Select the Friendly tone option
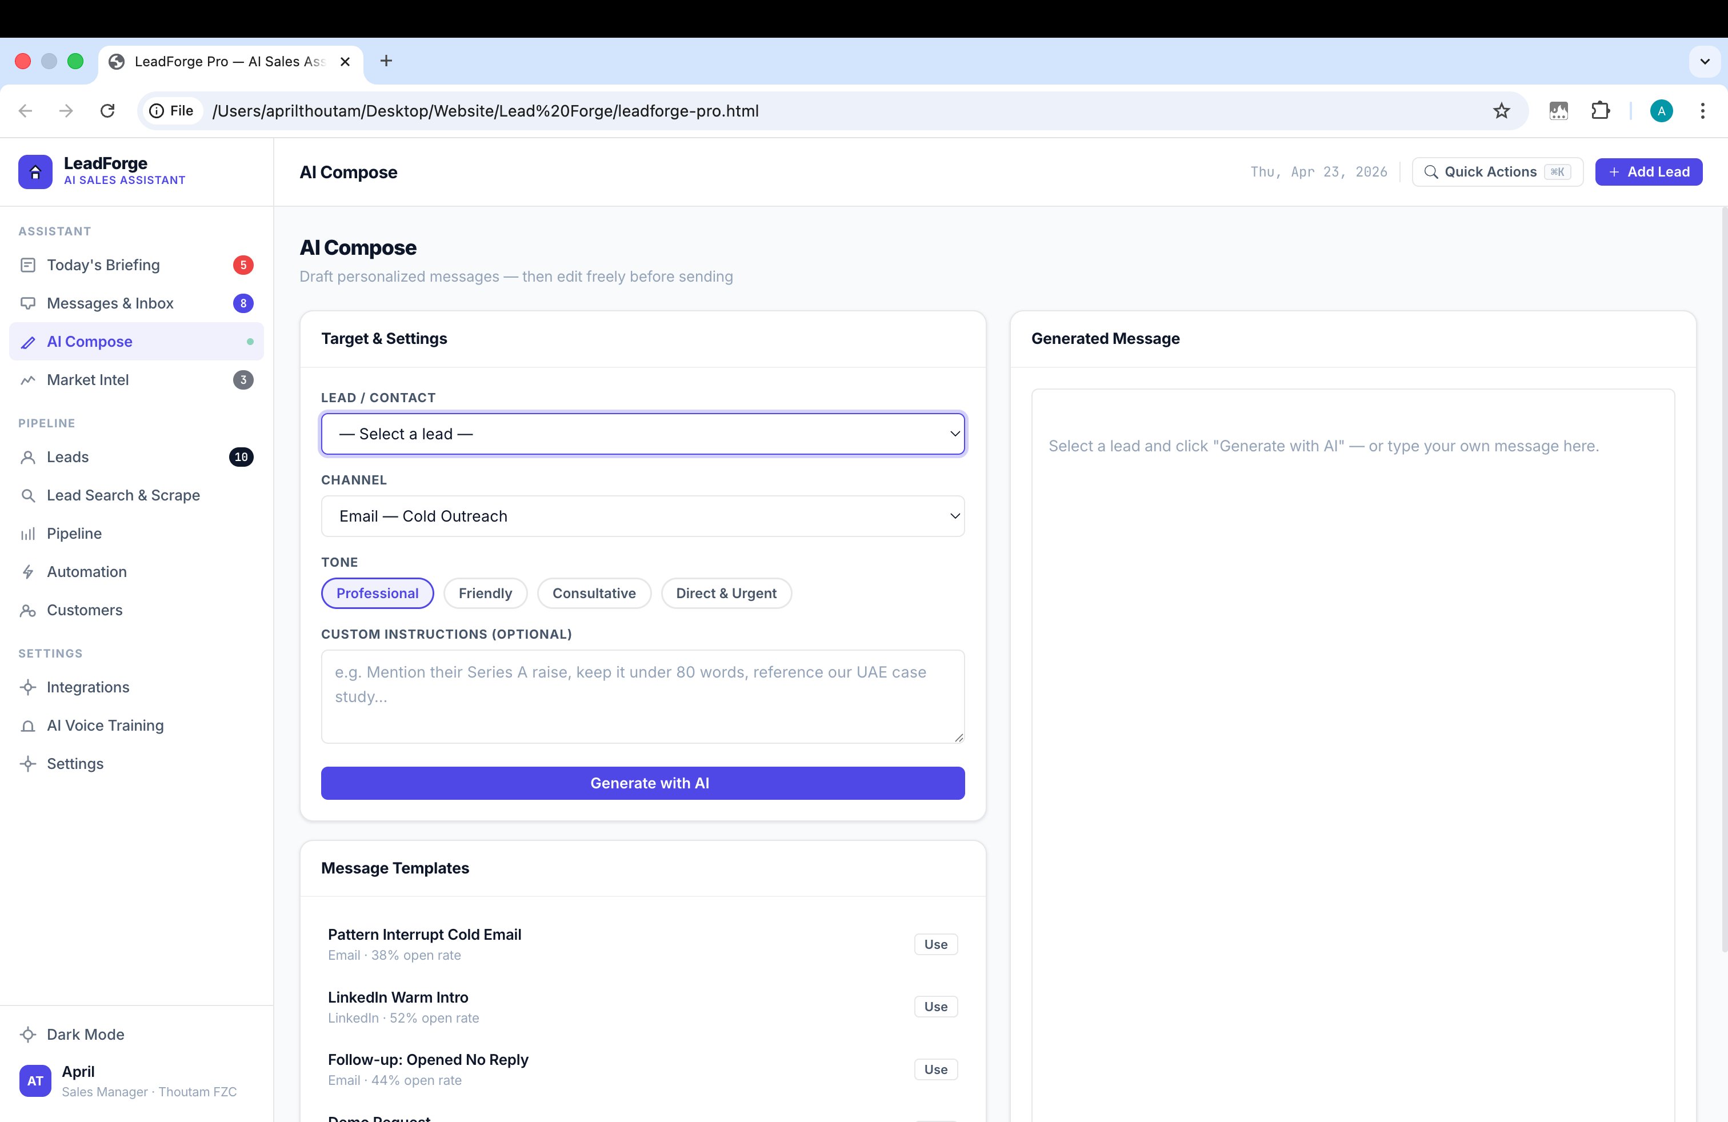This screenshot has height=1122, width=1728. (x=485, y=593)
